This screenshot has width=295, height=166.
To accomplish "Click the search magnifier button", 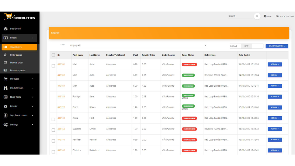I will tap(257, 16).
